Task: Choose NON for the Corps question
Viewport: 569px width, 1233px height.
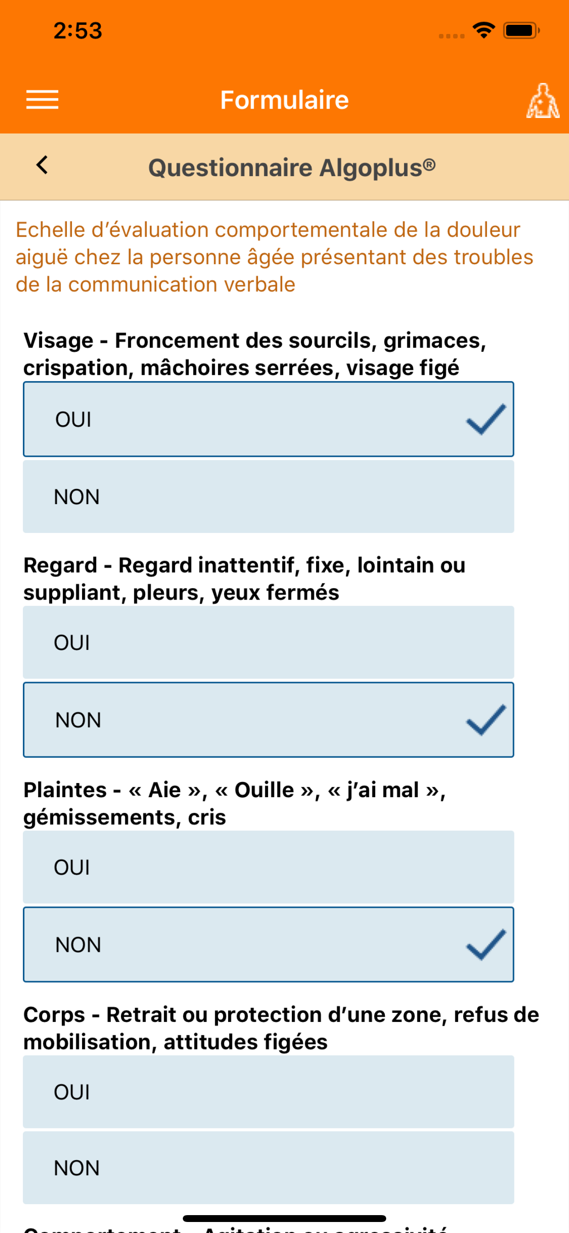Action: pos(269,1168)
